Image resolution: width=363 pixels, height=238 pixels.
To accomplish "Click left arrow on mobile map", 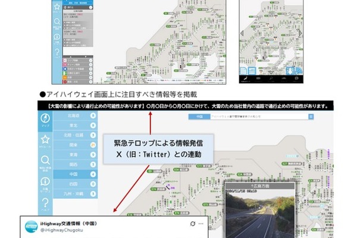I will click(x=242, y=33).
